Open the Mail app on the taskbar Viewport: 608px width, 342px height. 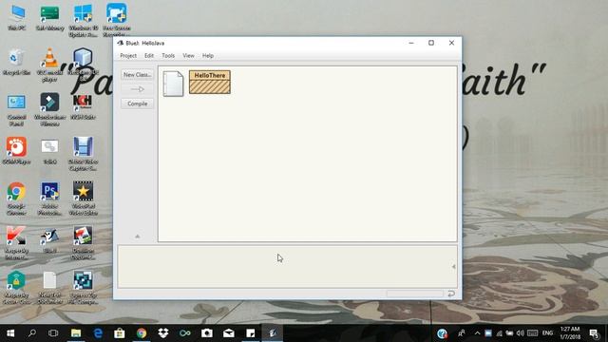click(x=229, y=333)
